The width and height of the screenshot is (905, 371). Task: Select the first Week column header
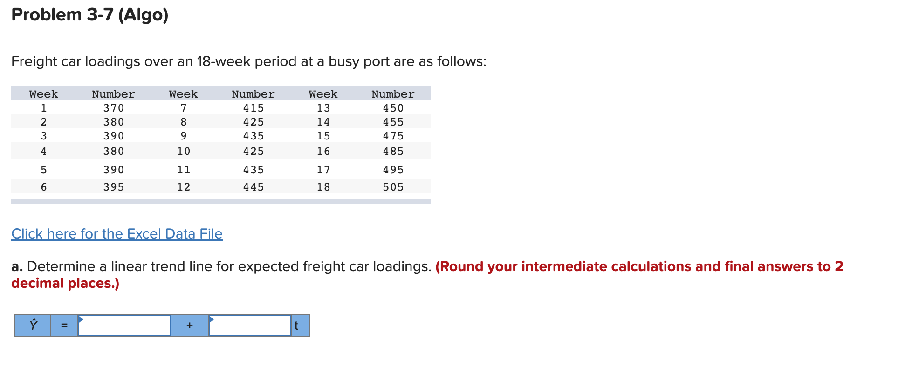coord(43,94)
